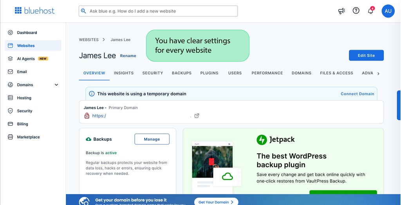Select the OVERVIEW tab

(94, 73)
